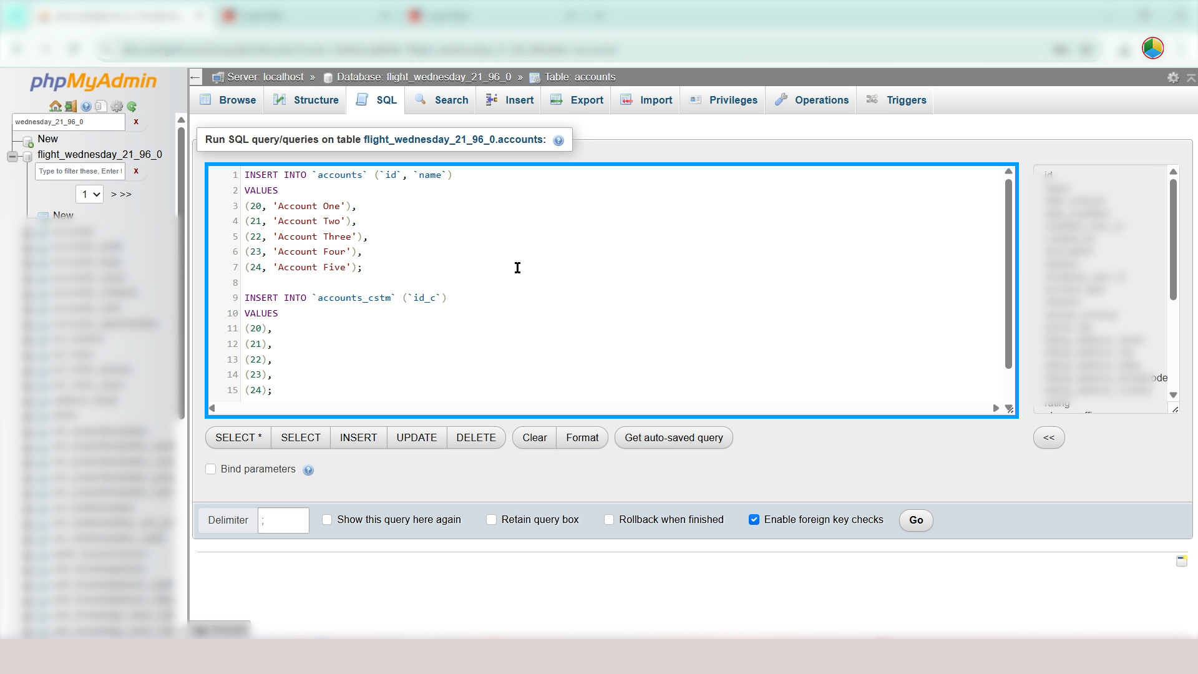
Task: Clear the table filter with red X
Action: point(136,171)
